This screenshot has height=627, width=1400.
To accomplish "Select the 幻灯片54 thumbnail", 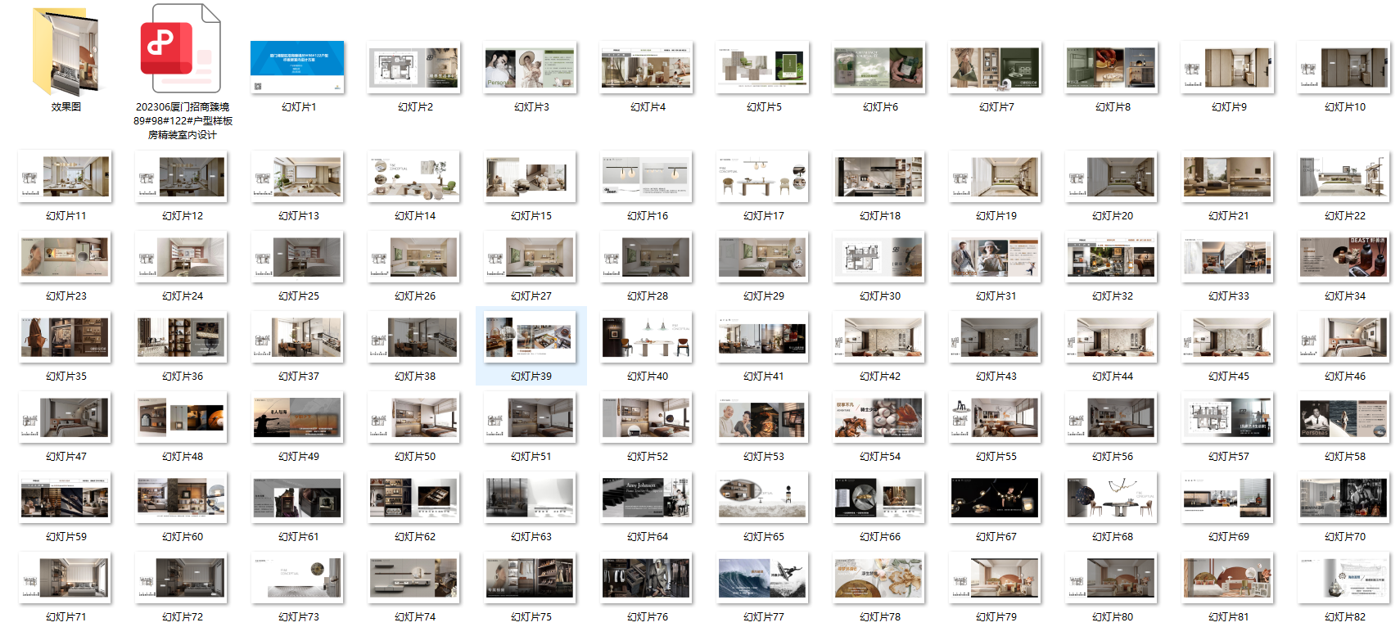I will point(879,417).
